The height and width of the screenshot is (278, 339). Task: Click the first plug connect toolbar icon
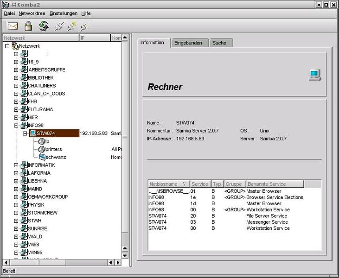59,26
